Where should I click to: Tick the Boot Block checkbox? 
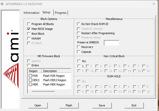pyautogui.click(x=29, y=34)
